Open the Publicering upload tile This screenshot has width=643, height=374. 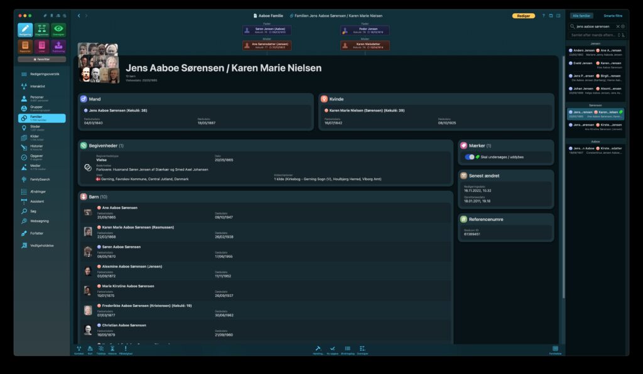tap(58, 46)
